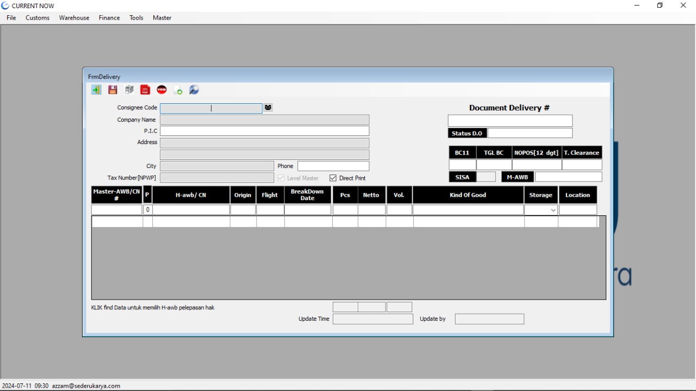
Task: Open the Warehouse menu
Action: pos(74,18)
